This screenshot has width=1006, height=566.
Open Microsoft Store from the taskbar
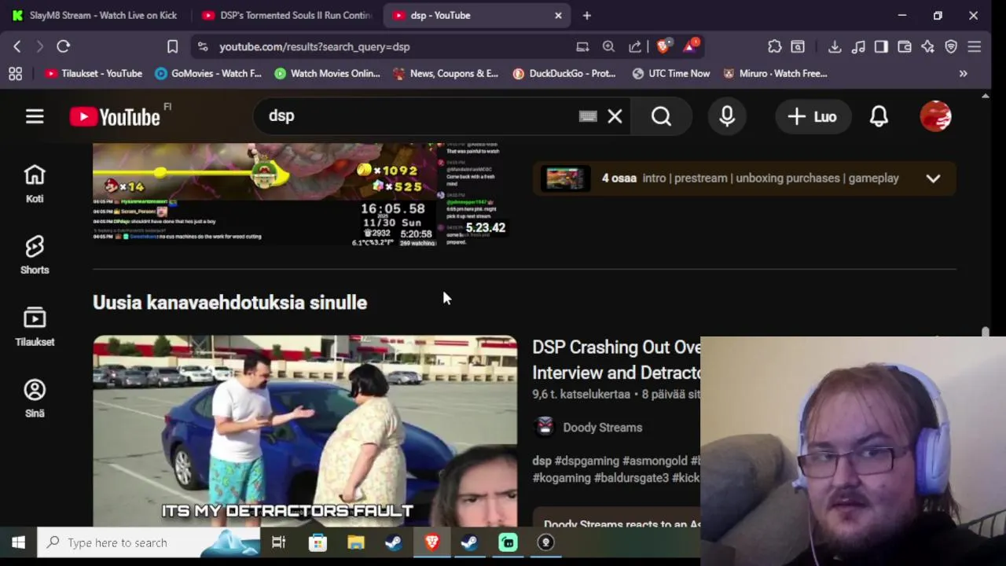[x=318, y=542]
